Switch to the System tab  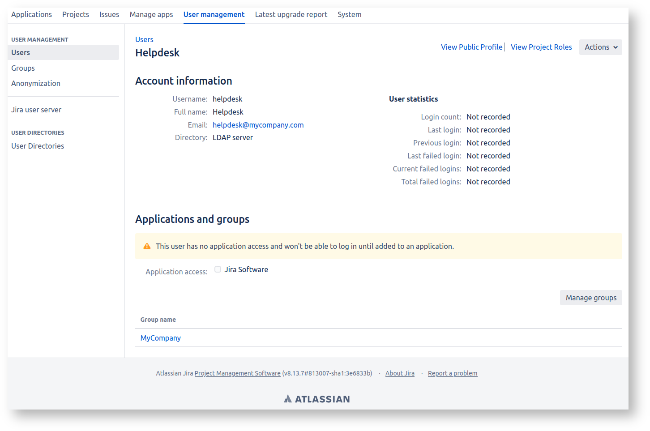click(x=350, y=14)
